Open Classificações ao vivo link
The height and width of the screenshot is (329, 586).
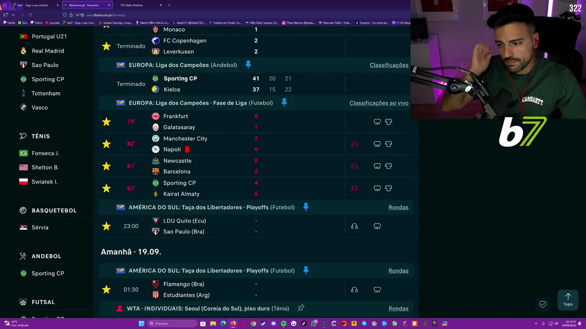[379, 103]
